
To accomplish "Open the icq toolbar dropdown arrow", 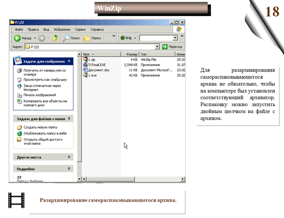I will pyautogui.click(x=135, y=38).
